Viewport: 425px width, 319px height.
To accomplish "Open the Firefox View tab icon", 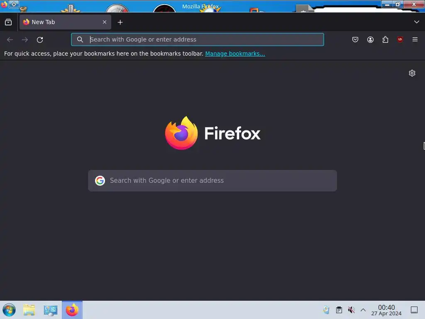I will pos(8,22).
